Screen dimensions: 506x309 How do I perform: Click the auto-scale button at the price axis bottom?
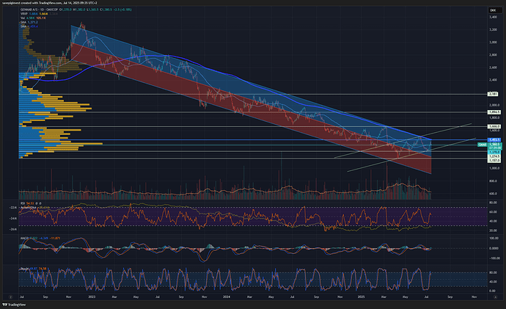(x=495, y=297)
